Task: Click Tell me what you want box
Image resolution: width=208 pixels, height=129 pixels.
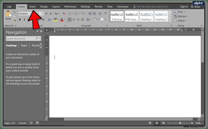Action: pos(151,7)
